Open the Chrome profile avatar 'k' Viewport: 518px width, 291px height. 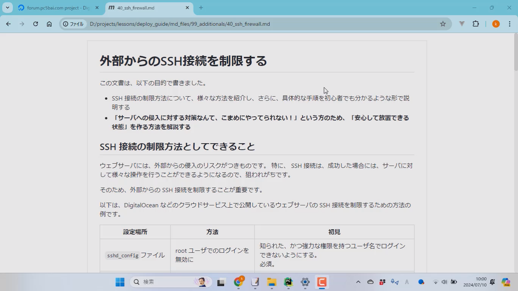pos(496,24)
